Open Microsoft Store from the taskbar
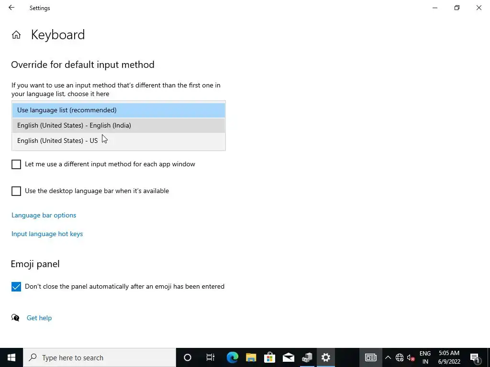490x367 pixels. [269, 357]
